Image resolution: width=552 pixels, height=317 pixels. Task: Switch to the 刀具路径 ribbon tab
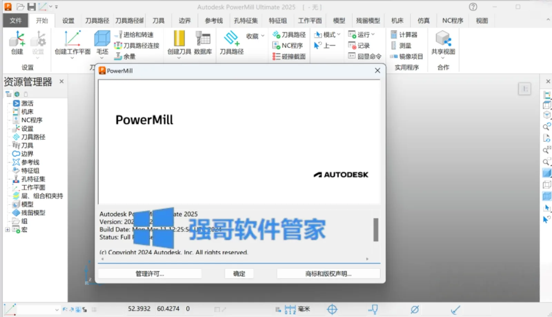97,21
